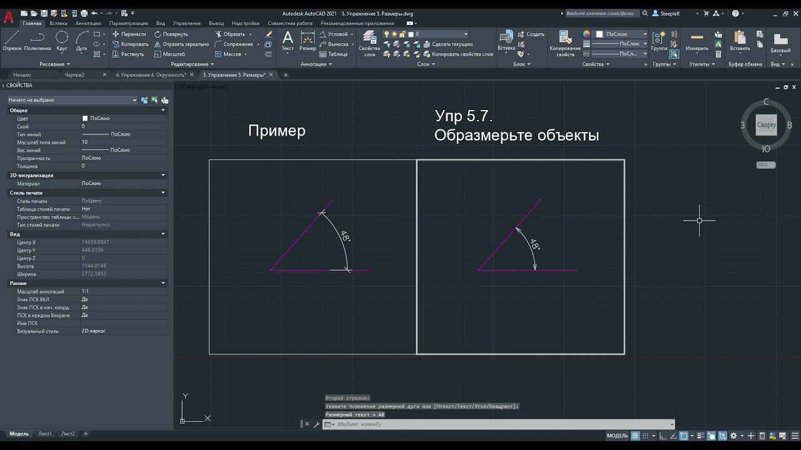Expand the Слои panel flyout
This screenshot has width=801, height=450.
426,64
